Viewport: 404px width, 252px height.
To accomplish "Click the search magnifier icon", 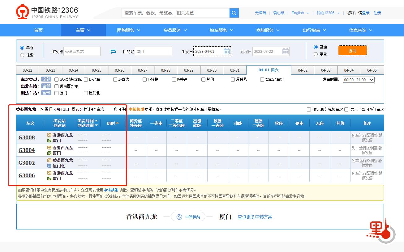I will point(234,13).
